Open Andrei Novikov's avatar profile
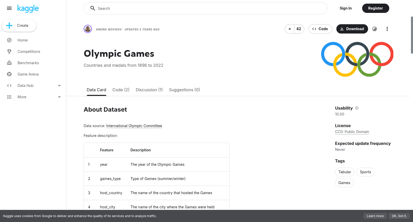 (88, 29)
